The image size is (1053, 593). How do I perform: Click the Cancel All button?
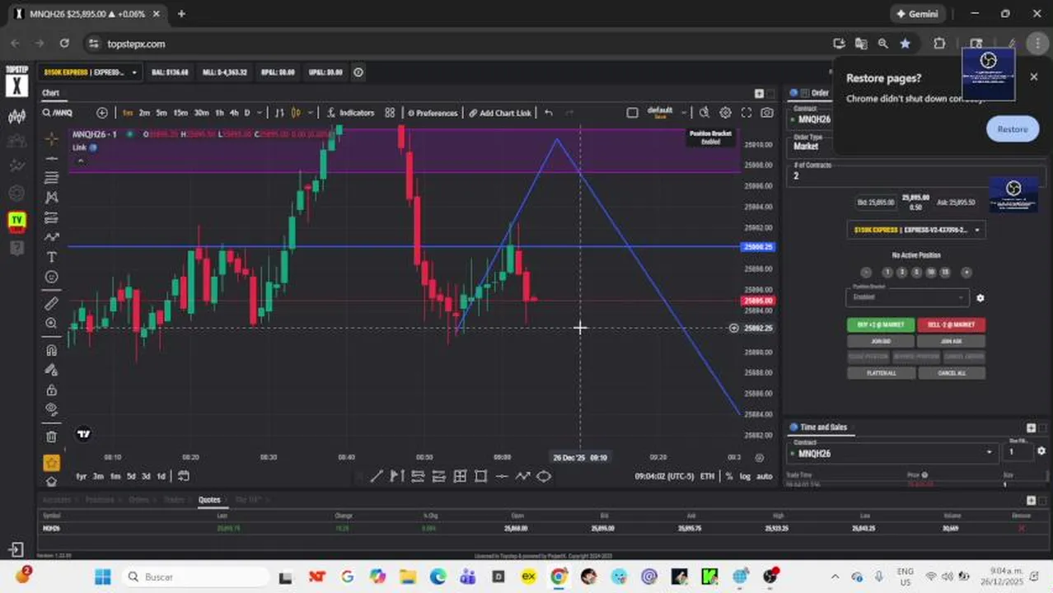pyautogui.click(x=951, y=373)
